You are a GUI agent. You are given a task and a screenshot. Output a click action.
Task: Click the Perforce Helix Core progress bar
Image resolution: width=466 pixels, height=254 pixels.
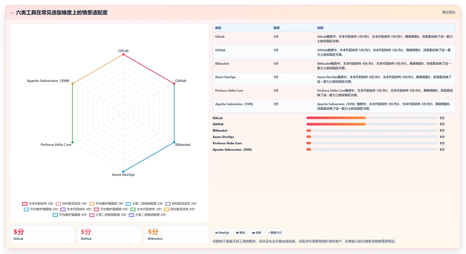click(x=372, y=143)
